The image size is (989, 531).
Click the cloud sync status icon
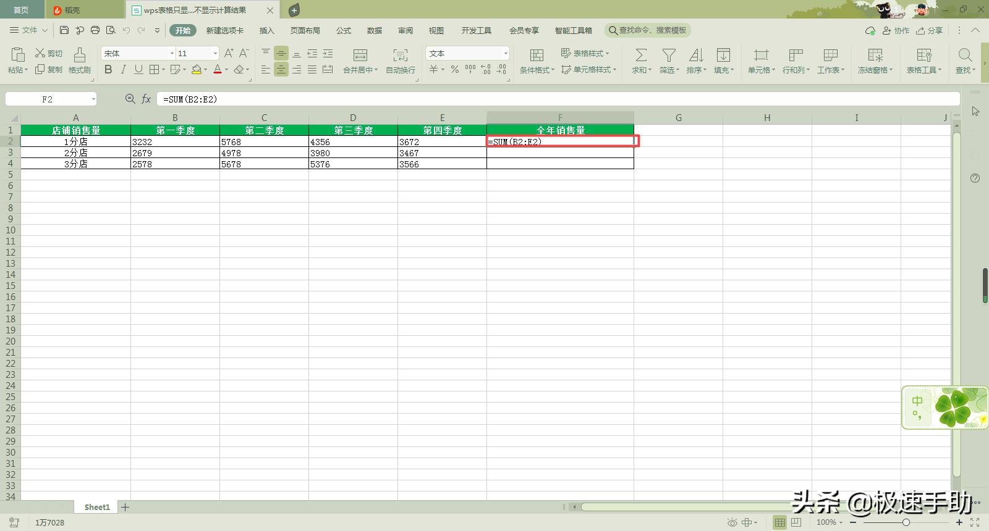coord(870,30)
